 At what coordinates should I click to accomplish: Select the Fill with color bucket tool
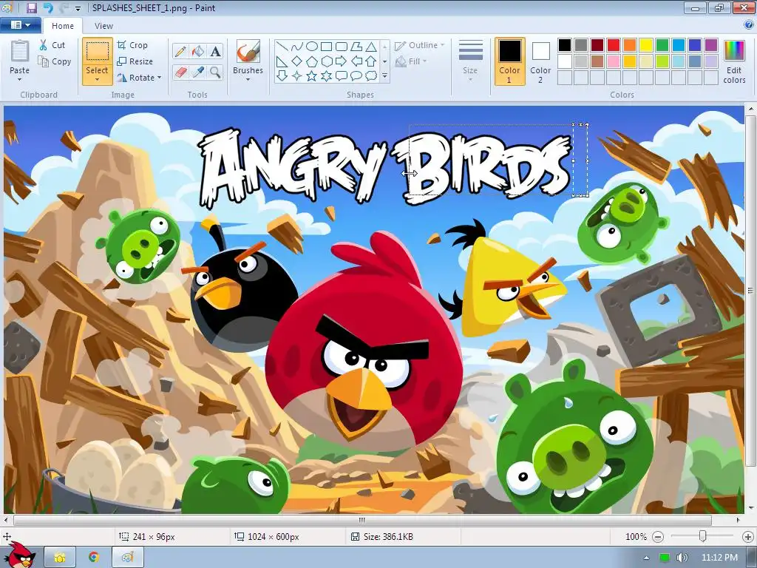(x=198, y=51)
